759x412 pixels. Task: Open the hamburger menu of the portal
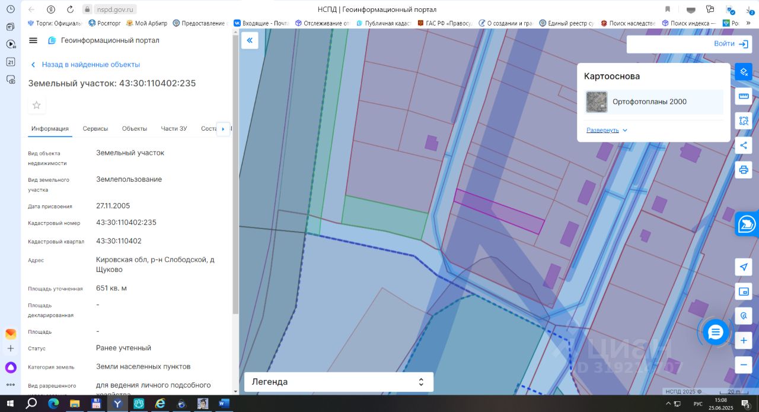coord(33,40)
